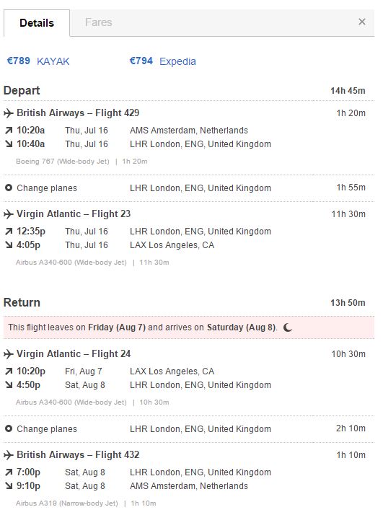Screen dimensions: 383x515
Task: Click the arrival arrow icon next to 9:10p
Action: click(x=9, y=485)
